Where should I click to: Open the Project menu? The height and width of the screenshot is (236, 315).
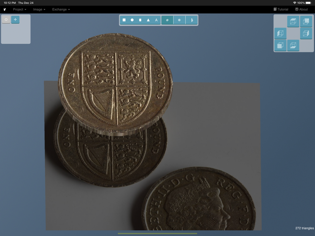[20, 9]
